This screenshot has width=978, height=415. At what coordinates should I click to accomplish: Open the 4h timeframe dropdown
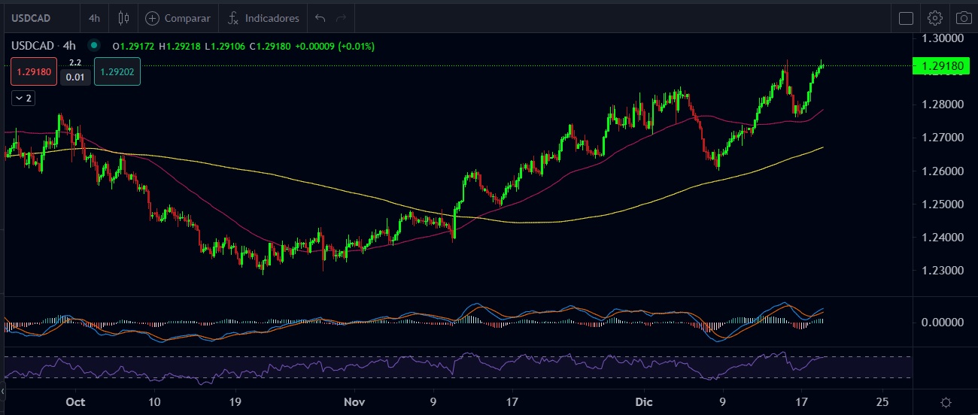94,18
